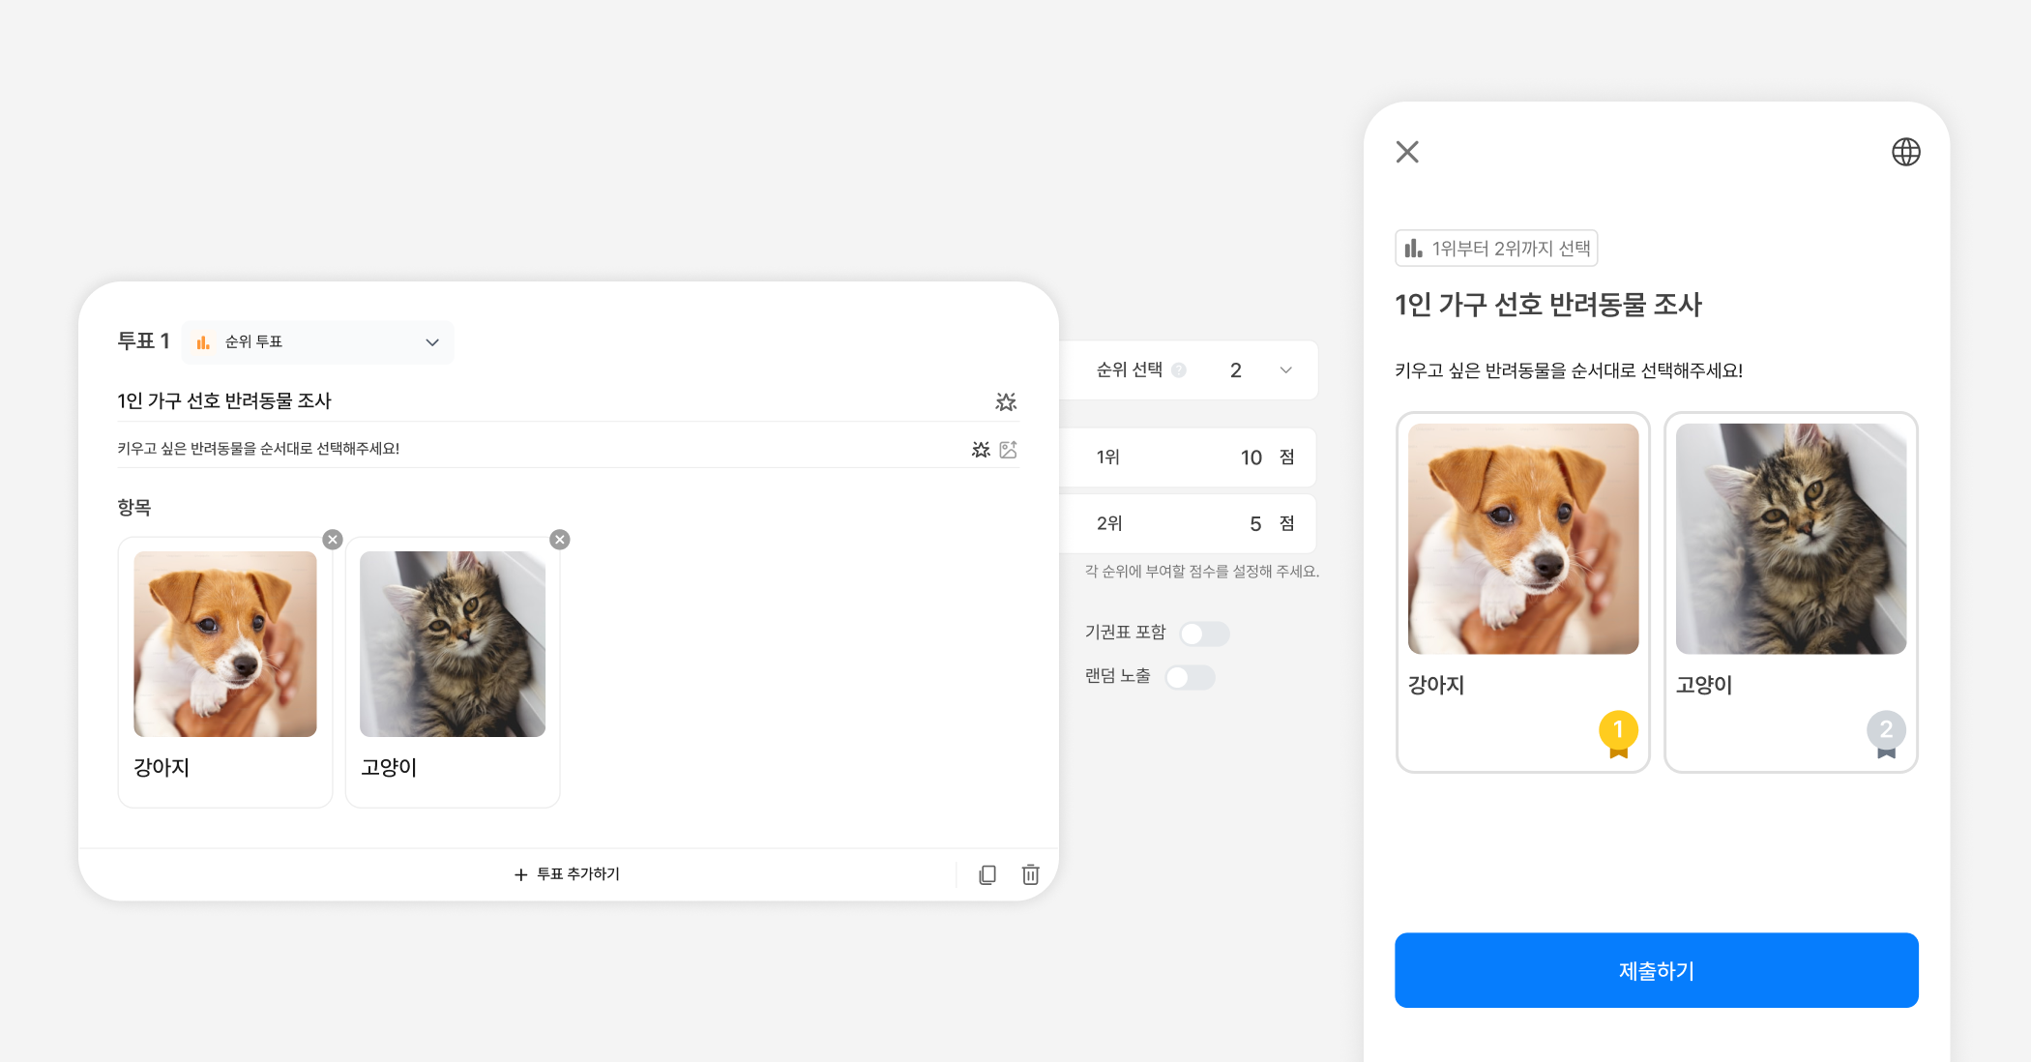
Task: Click the add image icon
Action: coord(1008,449)
